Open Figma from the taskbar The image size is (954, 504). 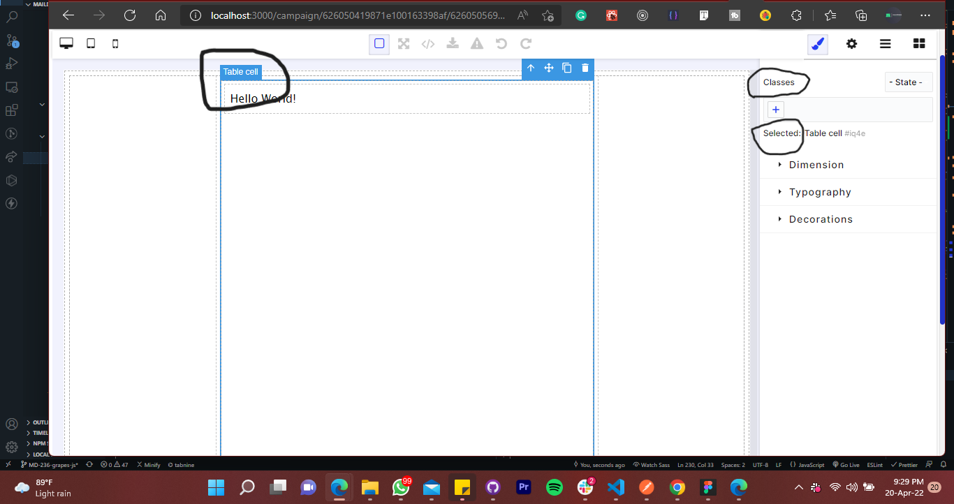[708, 487]
